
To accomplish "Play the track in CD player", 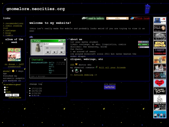I will pos(54,52).
